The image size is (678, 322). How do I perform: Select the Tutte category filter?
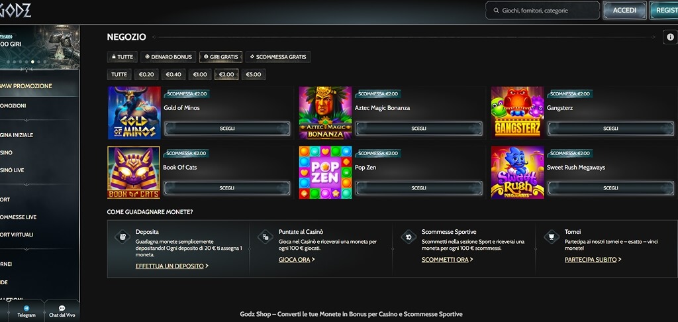point(122,57)
